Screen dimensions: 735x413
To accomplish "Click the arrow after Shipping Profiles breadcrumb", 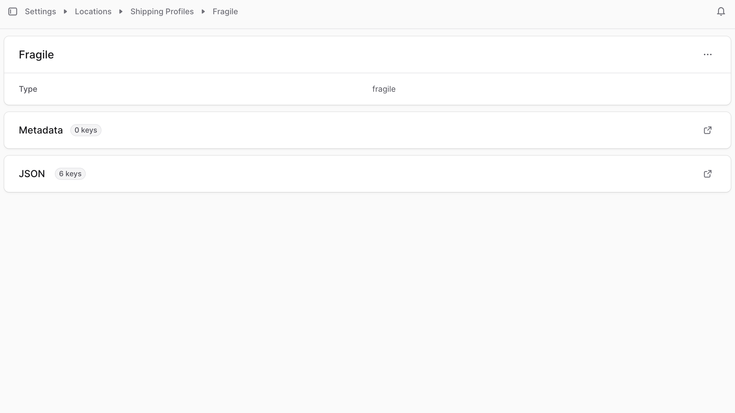I will pos(203,12).
